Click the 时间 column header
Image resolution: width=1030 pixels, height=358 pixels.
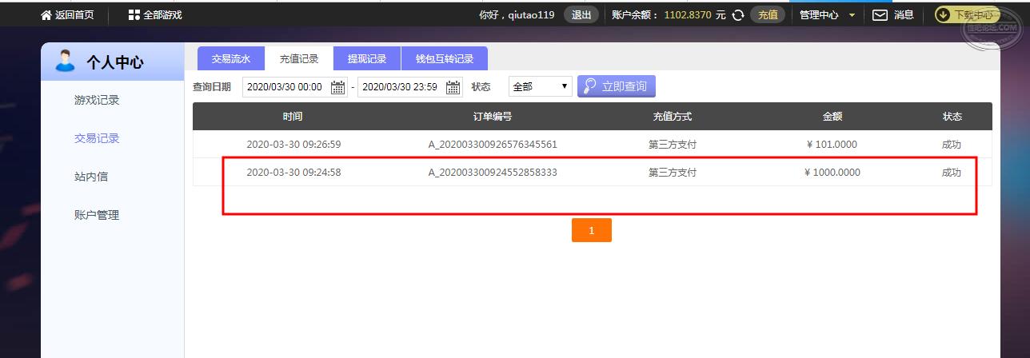click(293, 116)
